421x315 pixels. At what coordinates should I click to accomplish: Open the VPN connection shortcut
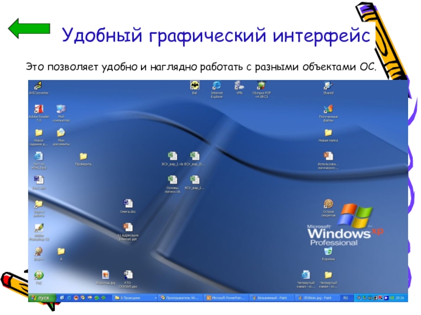239,88
